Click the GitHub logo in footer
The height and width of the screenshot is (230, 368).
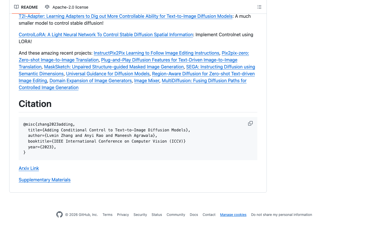point(60,214)
